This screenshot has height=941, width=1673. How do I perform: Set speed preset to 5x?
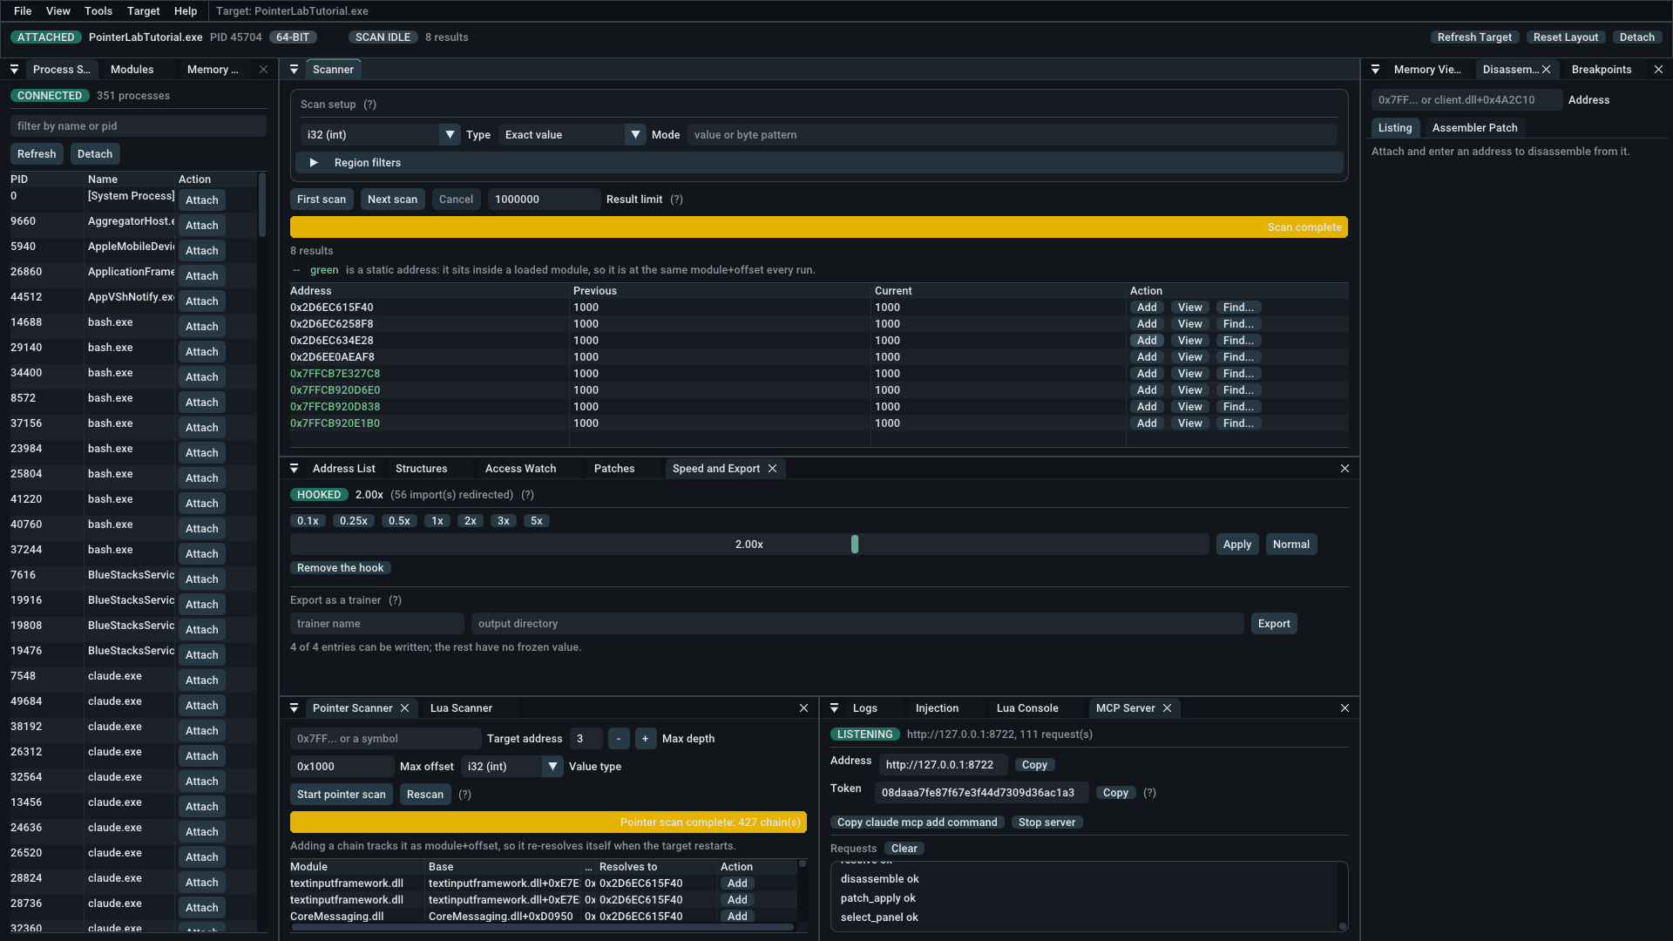pos(537,521)
